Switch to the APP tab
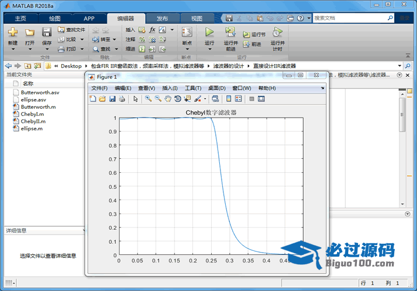 pyautogui.click(x=89, y=18)
